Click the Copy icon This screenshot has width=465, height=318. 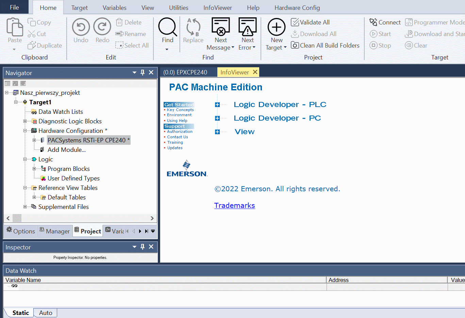(32, 22)
